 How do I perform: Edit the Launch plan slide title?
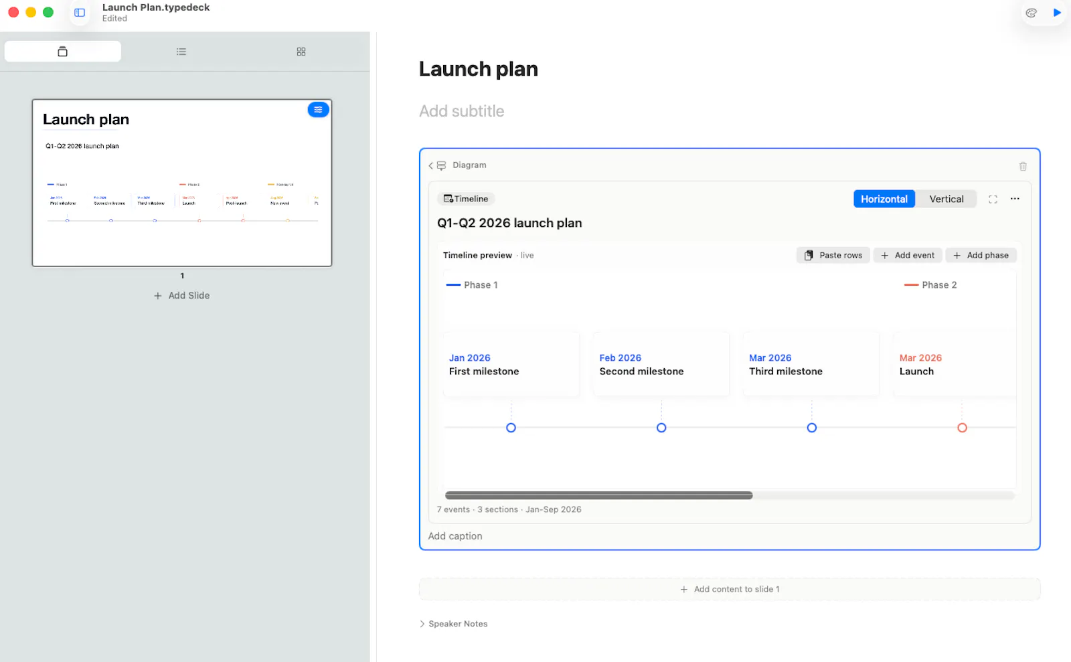coord(479,69)
